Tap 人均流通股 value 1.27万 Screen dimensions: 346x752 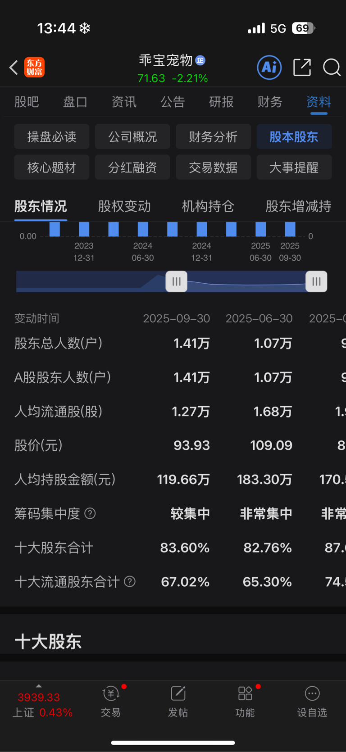click(191, 412)
